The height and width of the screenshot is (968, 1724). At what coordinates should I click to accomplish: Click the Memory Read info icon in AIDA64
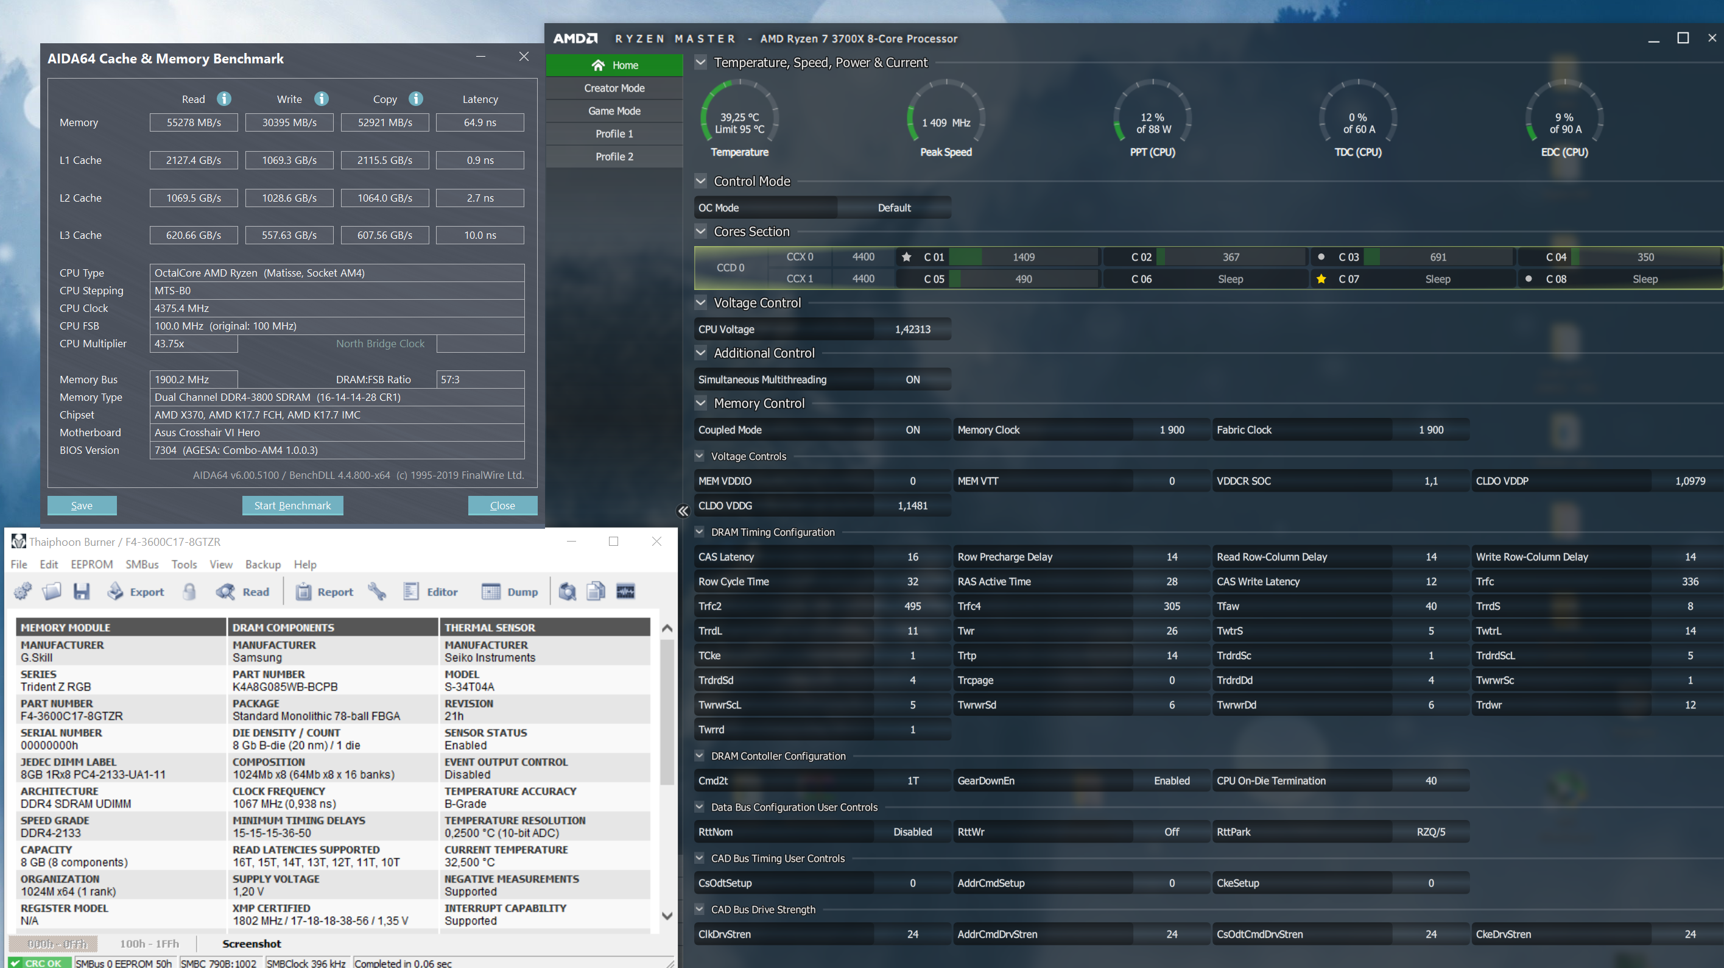tap(224, 99)
